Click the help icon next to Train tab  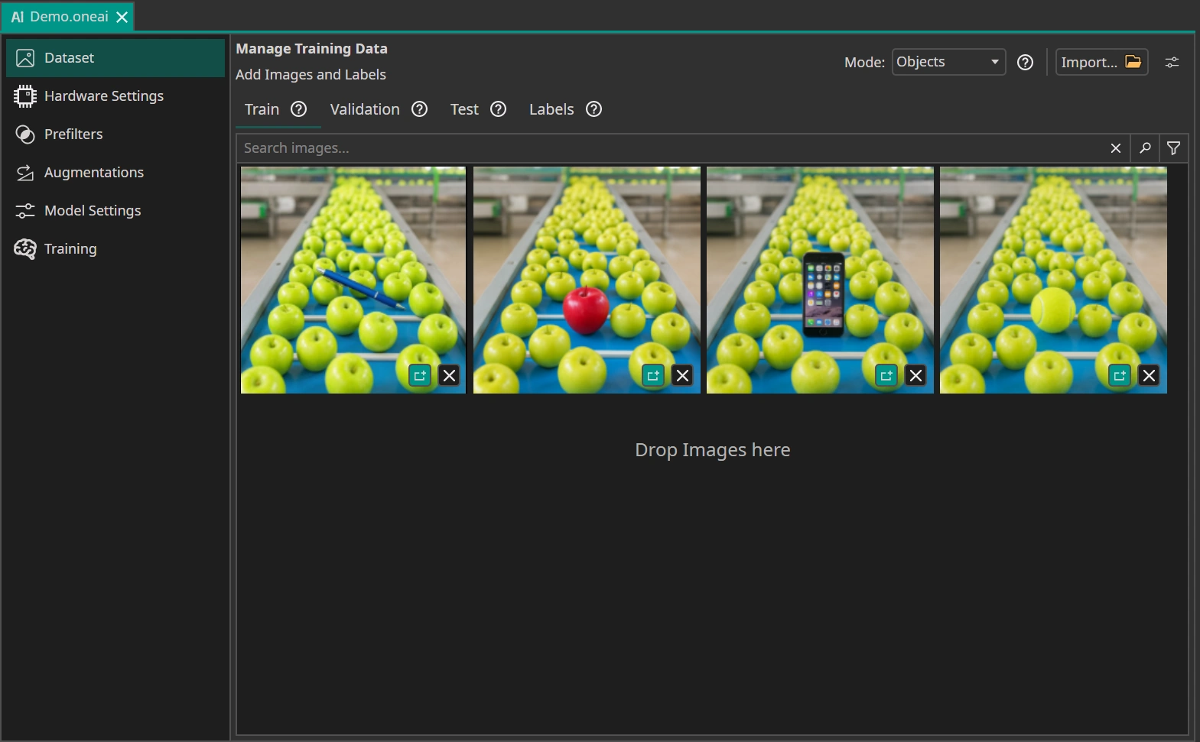(x=298, y=109)
